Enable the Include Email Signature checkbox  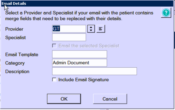tap(54, 80)
